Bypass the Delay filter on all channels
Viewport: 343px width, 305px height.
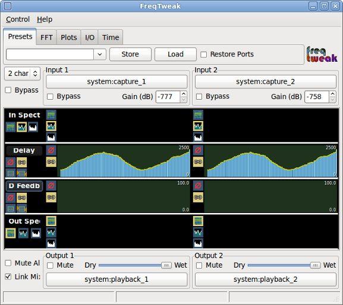(x=11, y=162)
